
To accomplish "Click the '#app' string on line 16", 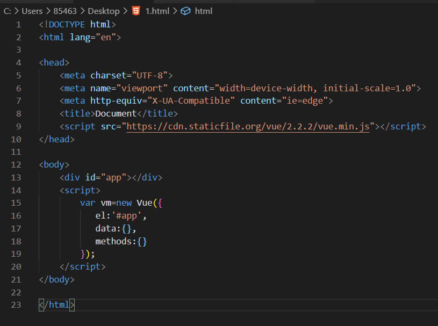I will 126,216.
